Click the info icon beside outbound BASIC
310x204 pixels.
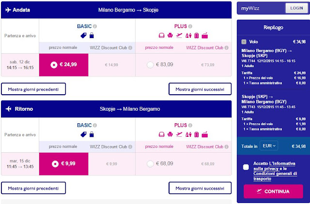pyautogui.click(x=95, y=26)
